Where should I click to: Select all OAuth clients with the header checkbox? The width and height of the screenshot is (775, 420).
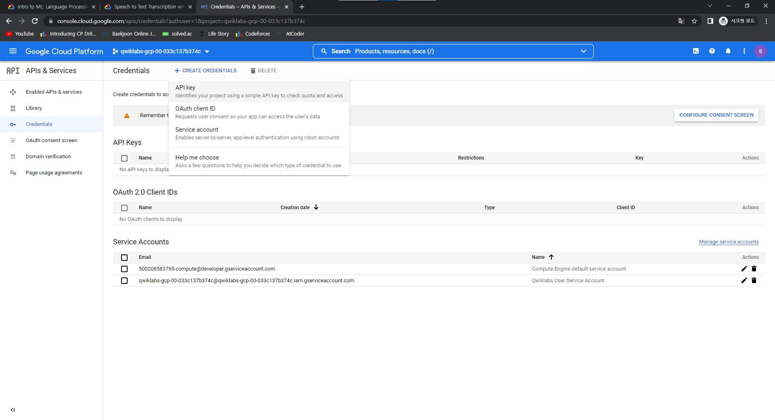pyautogui.click(x=124, y=208)
